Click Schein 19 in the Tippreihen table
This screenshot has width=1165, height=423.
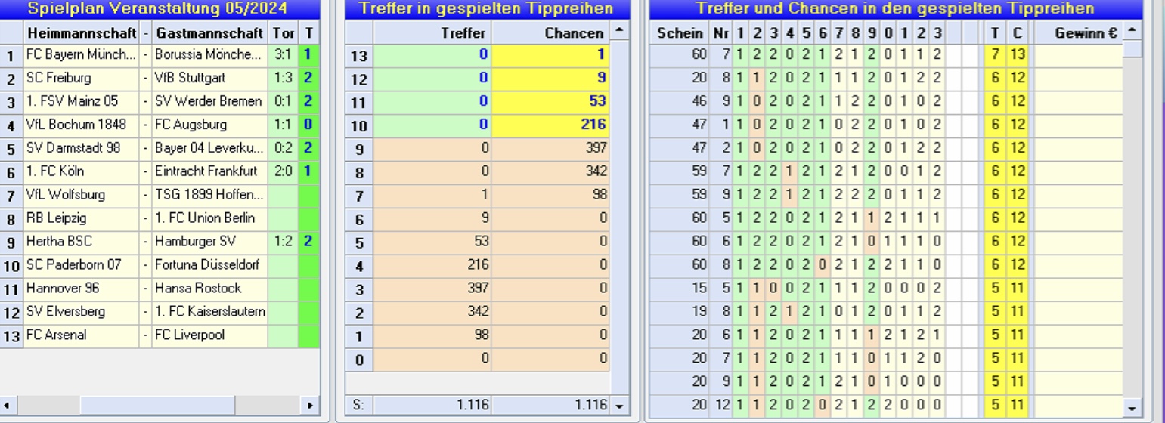click(679, 313)
